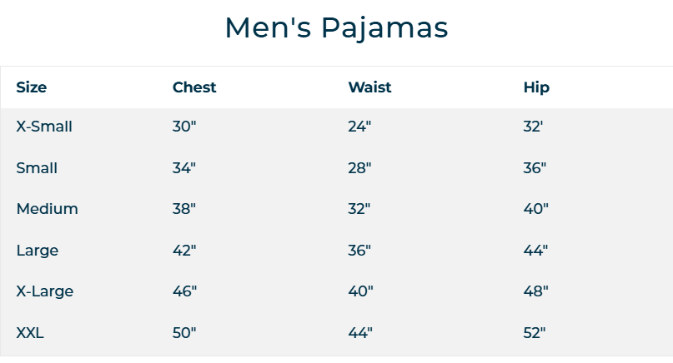Click the Small size row label
This screenshot has height=363, width=673.
(37, 168)
